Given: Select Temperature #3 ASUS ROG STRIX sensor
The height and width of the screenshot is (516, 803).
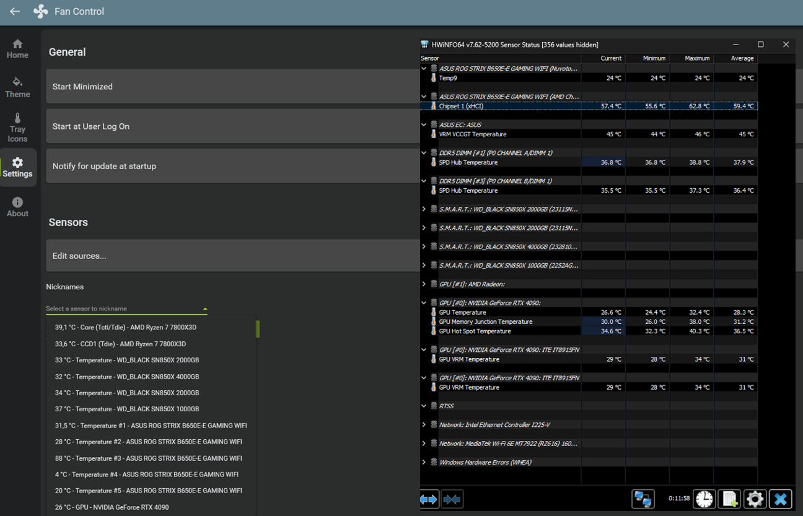Looking at the screenshot, I should coord(151,458).
